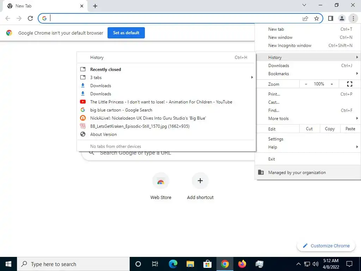Click Paste in Edit row
The width and height of the screenshot is (361, 271).
350,129
